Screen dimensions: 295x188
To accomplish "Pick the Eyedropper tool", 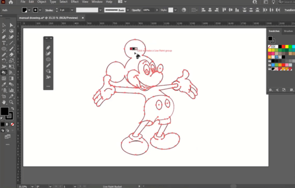I will (4, 84).
